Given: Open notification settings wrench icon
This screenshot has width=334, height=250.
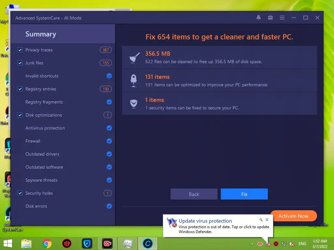Looking at the screenshot, I should tap(261, 220).
